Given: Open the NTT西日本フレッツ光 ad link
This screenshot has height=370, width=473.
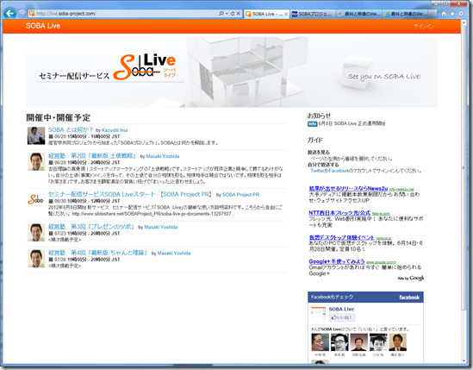Looking at the screenshot, I should [339, 213].
